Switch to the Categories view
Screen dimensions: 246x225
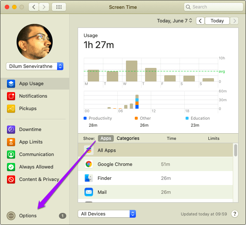(x=128, y=138)
